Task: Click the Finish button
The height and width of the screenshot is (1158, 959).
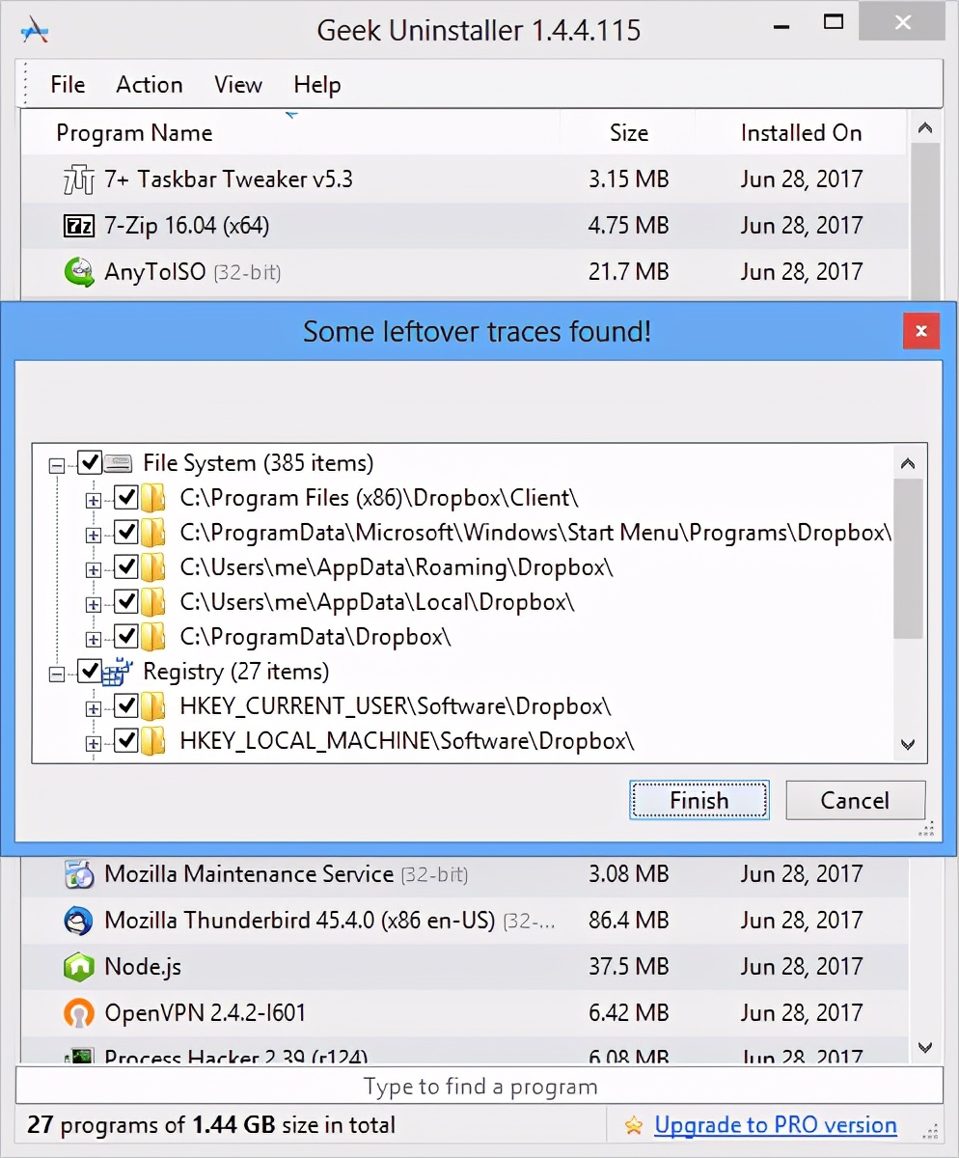Action: point(699,801)
